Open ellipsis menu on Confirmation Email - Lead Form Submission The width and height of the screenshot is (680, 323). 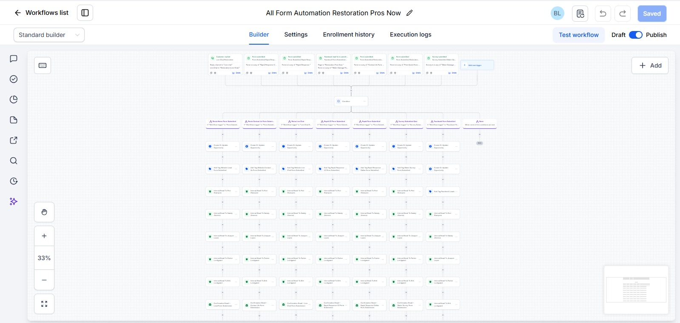236,304
